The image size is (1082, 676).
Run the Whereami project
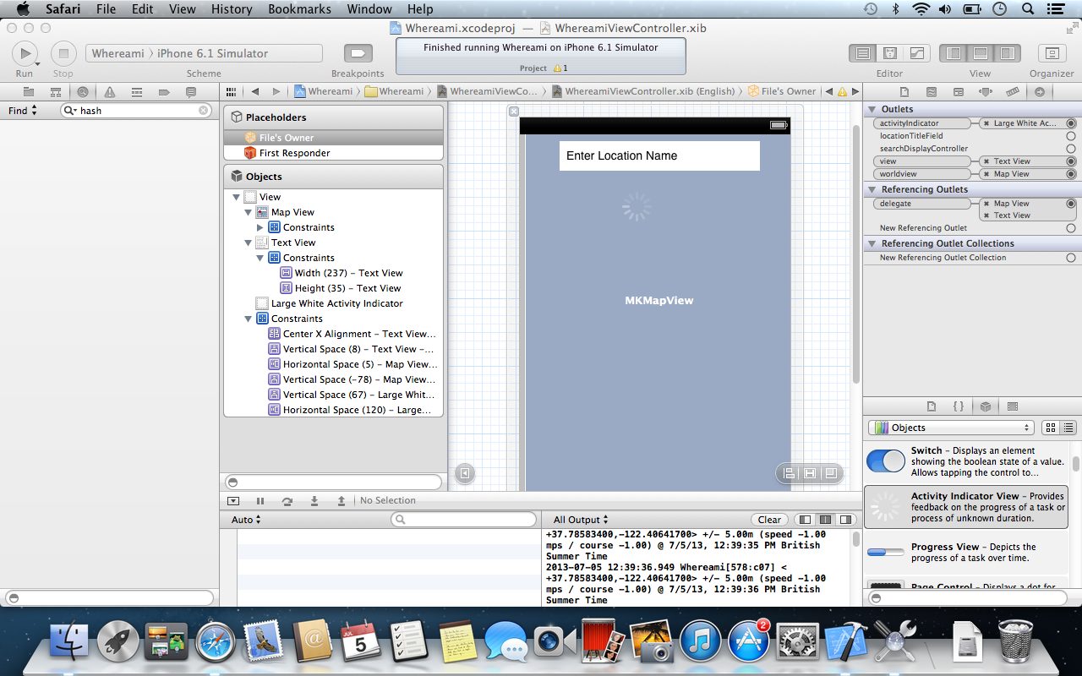click(x=25, y=53)
